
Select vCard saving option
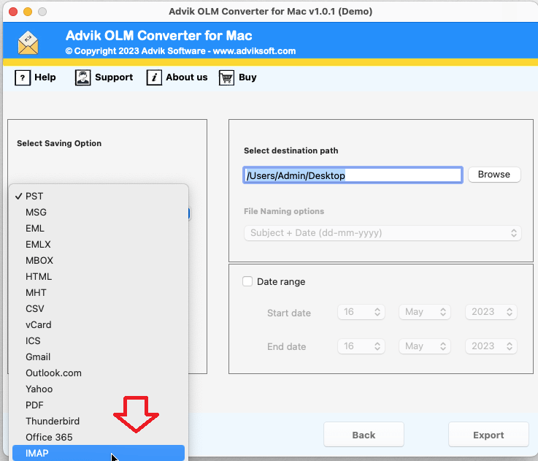(x=99, y=324)
